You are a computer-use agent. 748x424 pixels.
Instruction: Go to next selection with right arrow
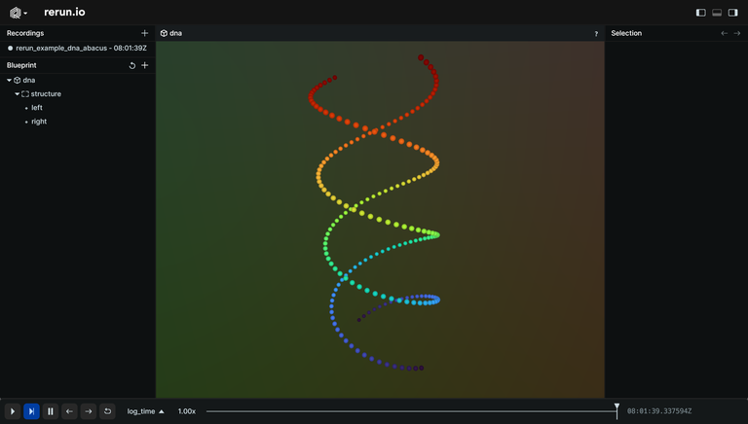(737, 33)
